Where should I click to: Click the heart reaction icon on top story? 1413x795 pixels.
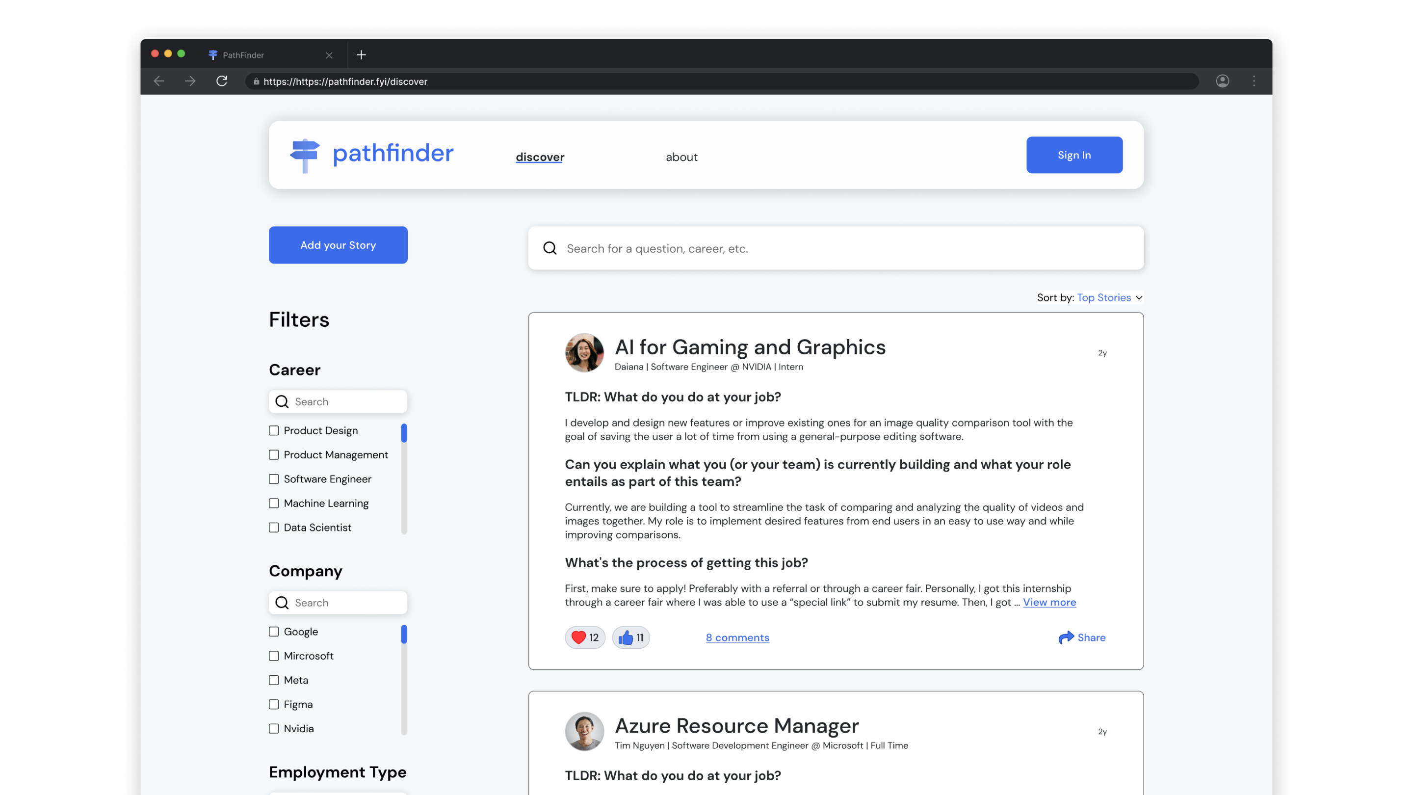(x=578, y=638)
